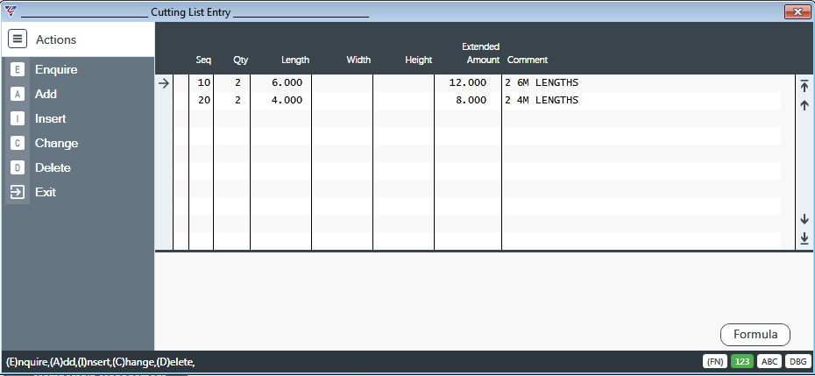The height and width of the screenshot is (376, 815).
Task: Click the Width cell in row 10
Action: coord(342,82)
